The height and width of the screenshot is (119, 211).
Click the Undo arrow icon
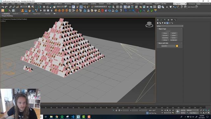3,7
